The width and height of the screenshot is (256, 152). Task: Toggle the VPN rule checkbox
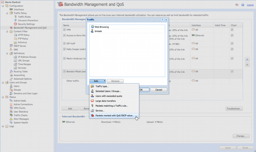tap(65, 30)
